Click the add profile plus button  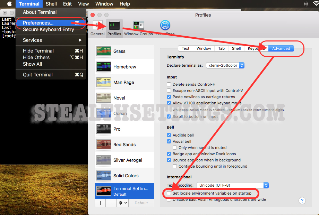pyautogui.click(x=100, y=203)
